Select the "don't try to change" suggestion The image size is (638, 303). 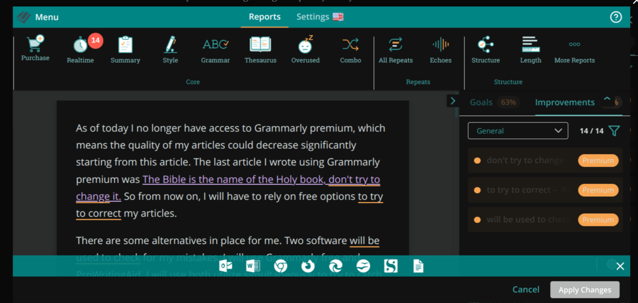[545, 161]
